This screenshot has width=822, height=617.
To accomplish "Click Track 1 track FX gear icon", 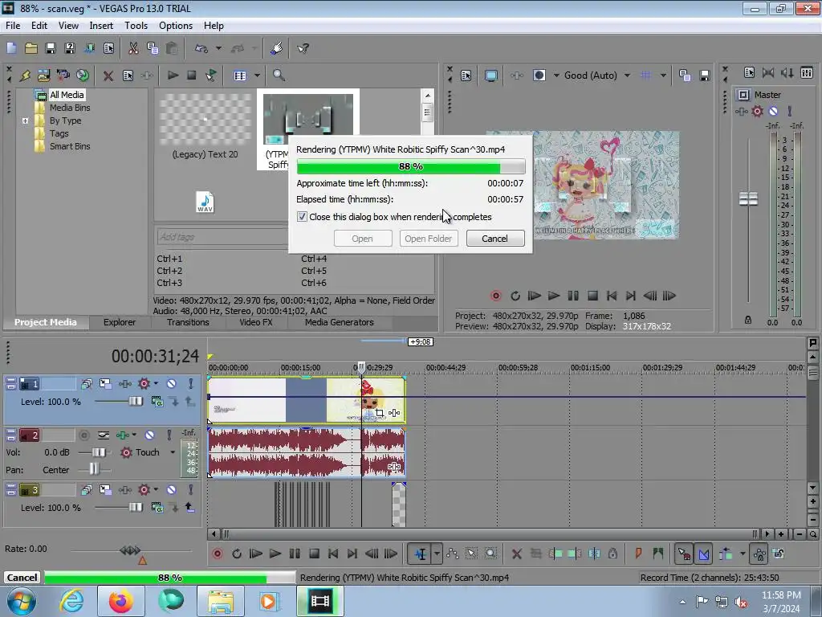I will coord(144,384).
